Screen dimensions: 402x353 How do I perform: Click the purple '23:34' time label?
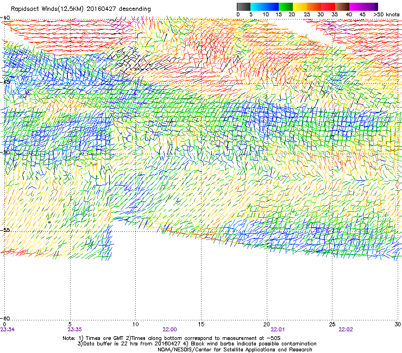(8, 330)
